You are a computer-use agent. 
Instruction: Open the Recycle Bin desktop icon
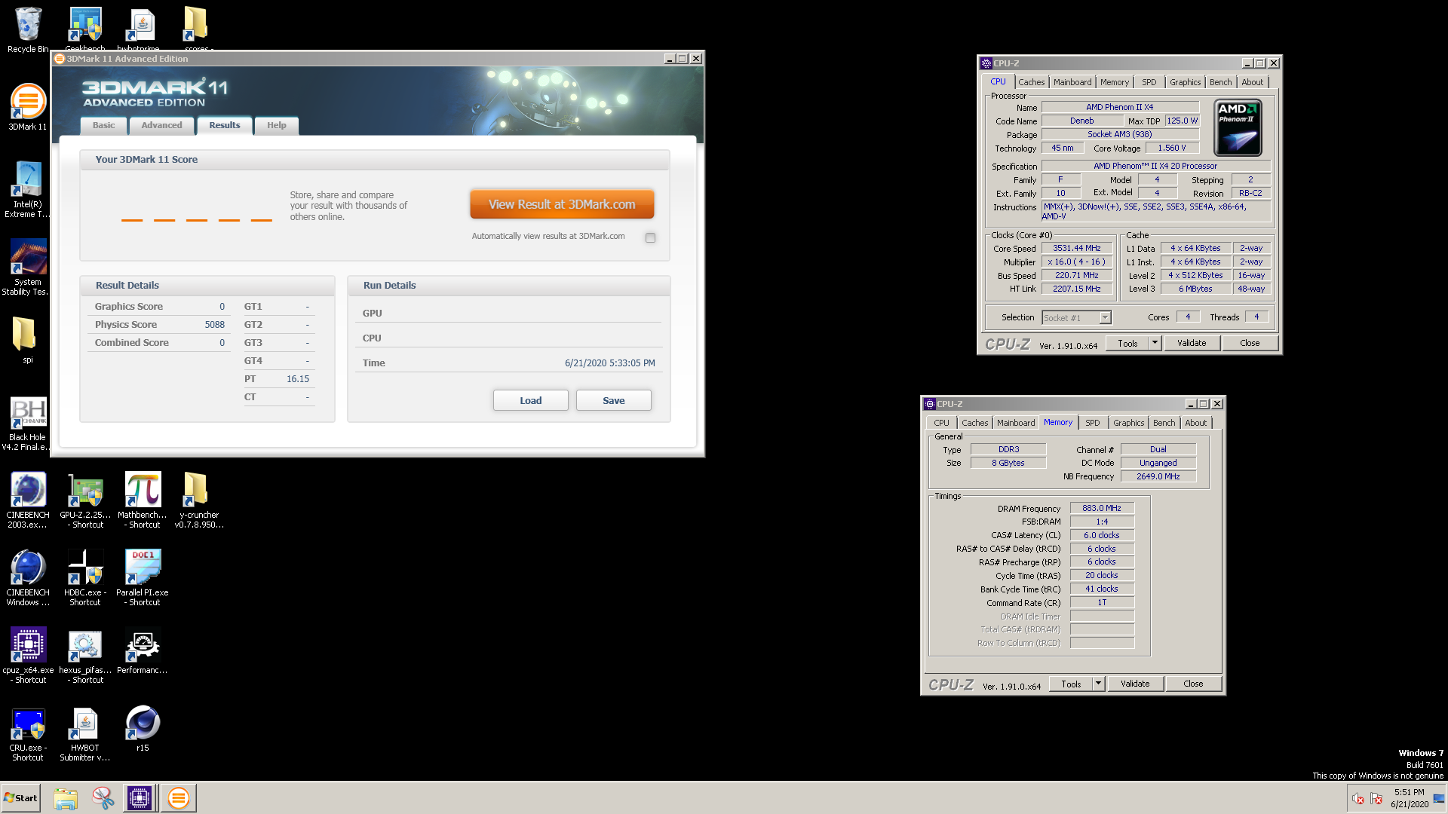pyautogui.click(x=28, y=30)
